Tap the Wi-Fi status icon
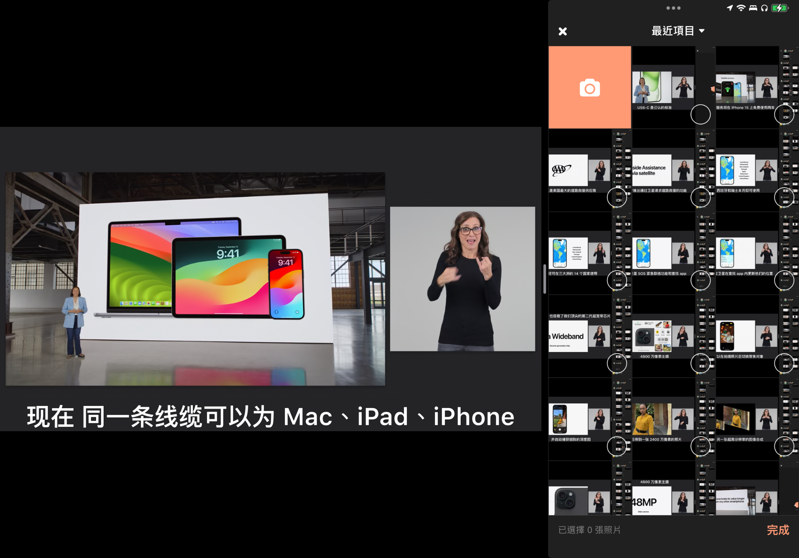The height and width of the screenshot is (558, 799). [x=741, y=8]
